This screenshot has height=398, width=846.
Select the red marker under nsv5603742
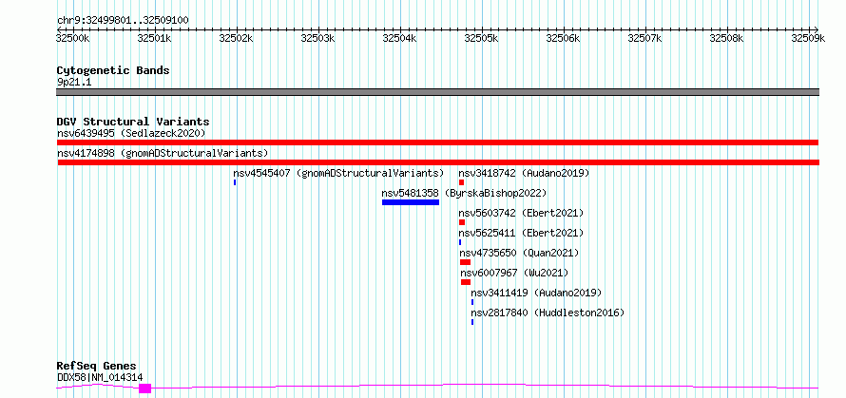[462, 222]
